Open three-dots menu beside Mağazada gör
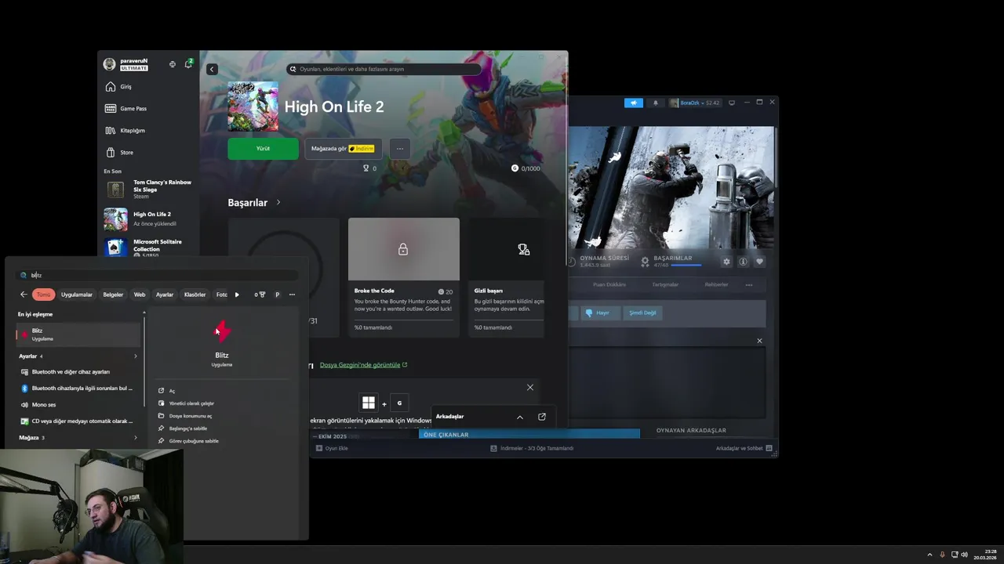 (400, 149)
